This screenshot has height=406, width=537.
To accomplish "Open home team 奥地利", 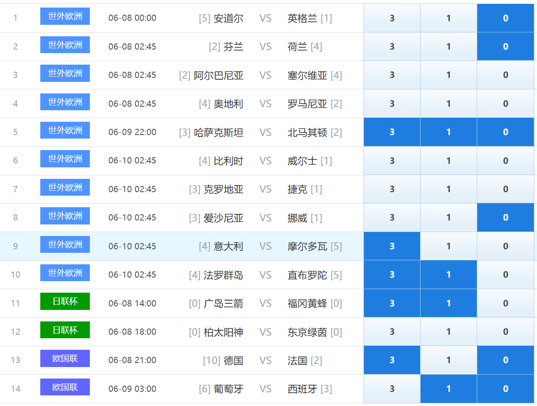I will tap(228, 104).
